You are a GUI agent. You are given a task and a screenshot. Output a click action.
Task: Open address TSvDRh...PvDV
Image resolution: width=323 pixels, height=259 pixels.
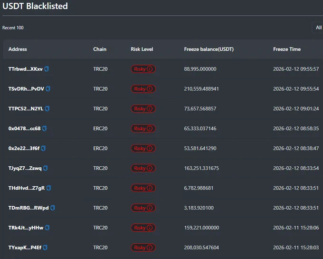[26, 89]
